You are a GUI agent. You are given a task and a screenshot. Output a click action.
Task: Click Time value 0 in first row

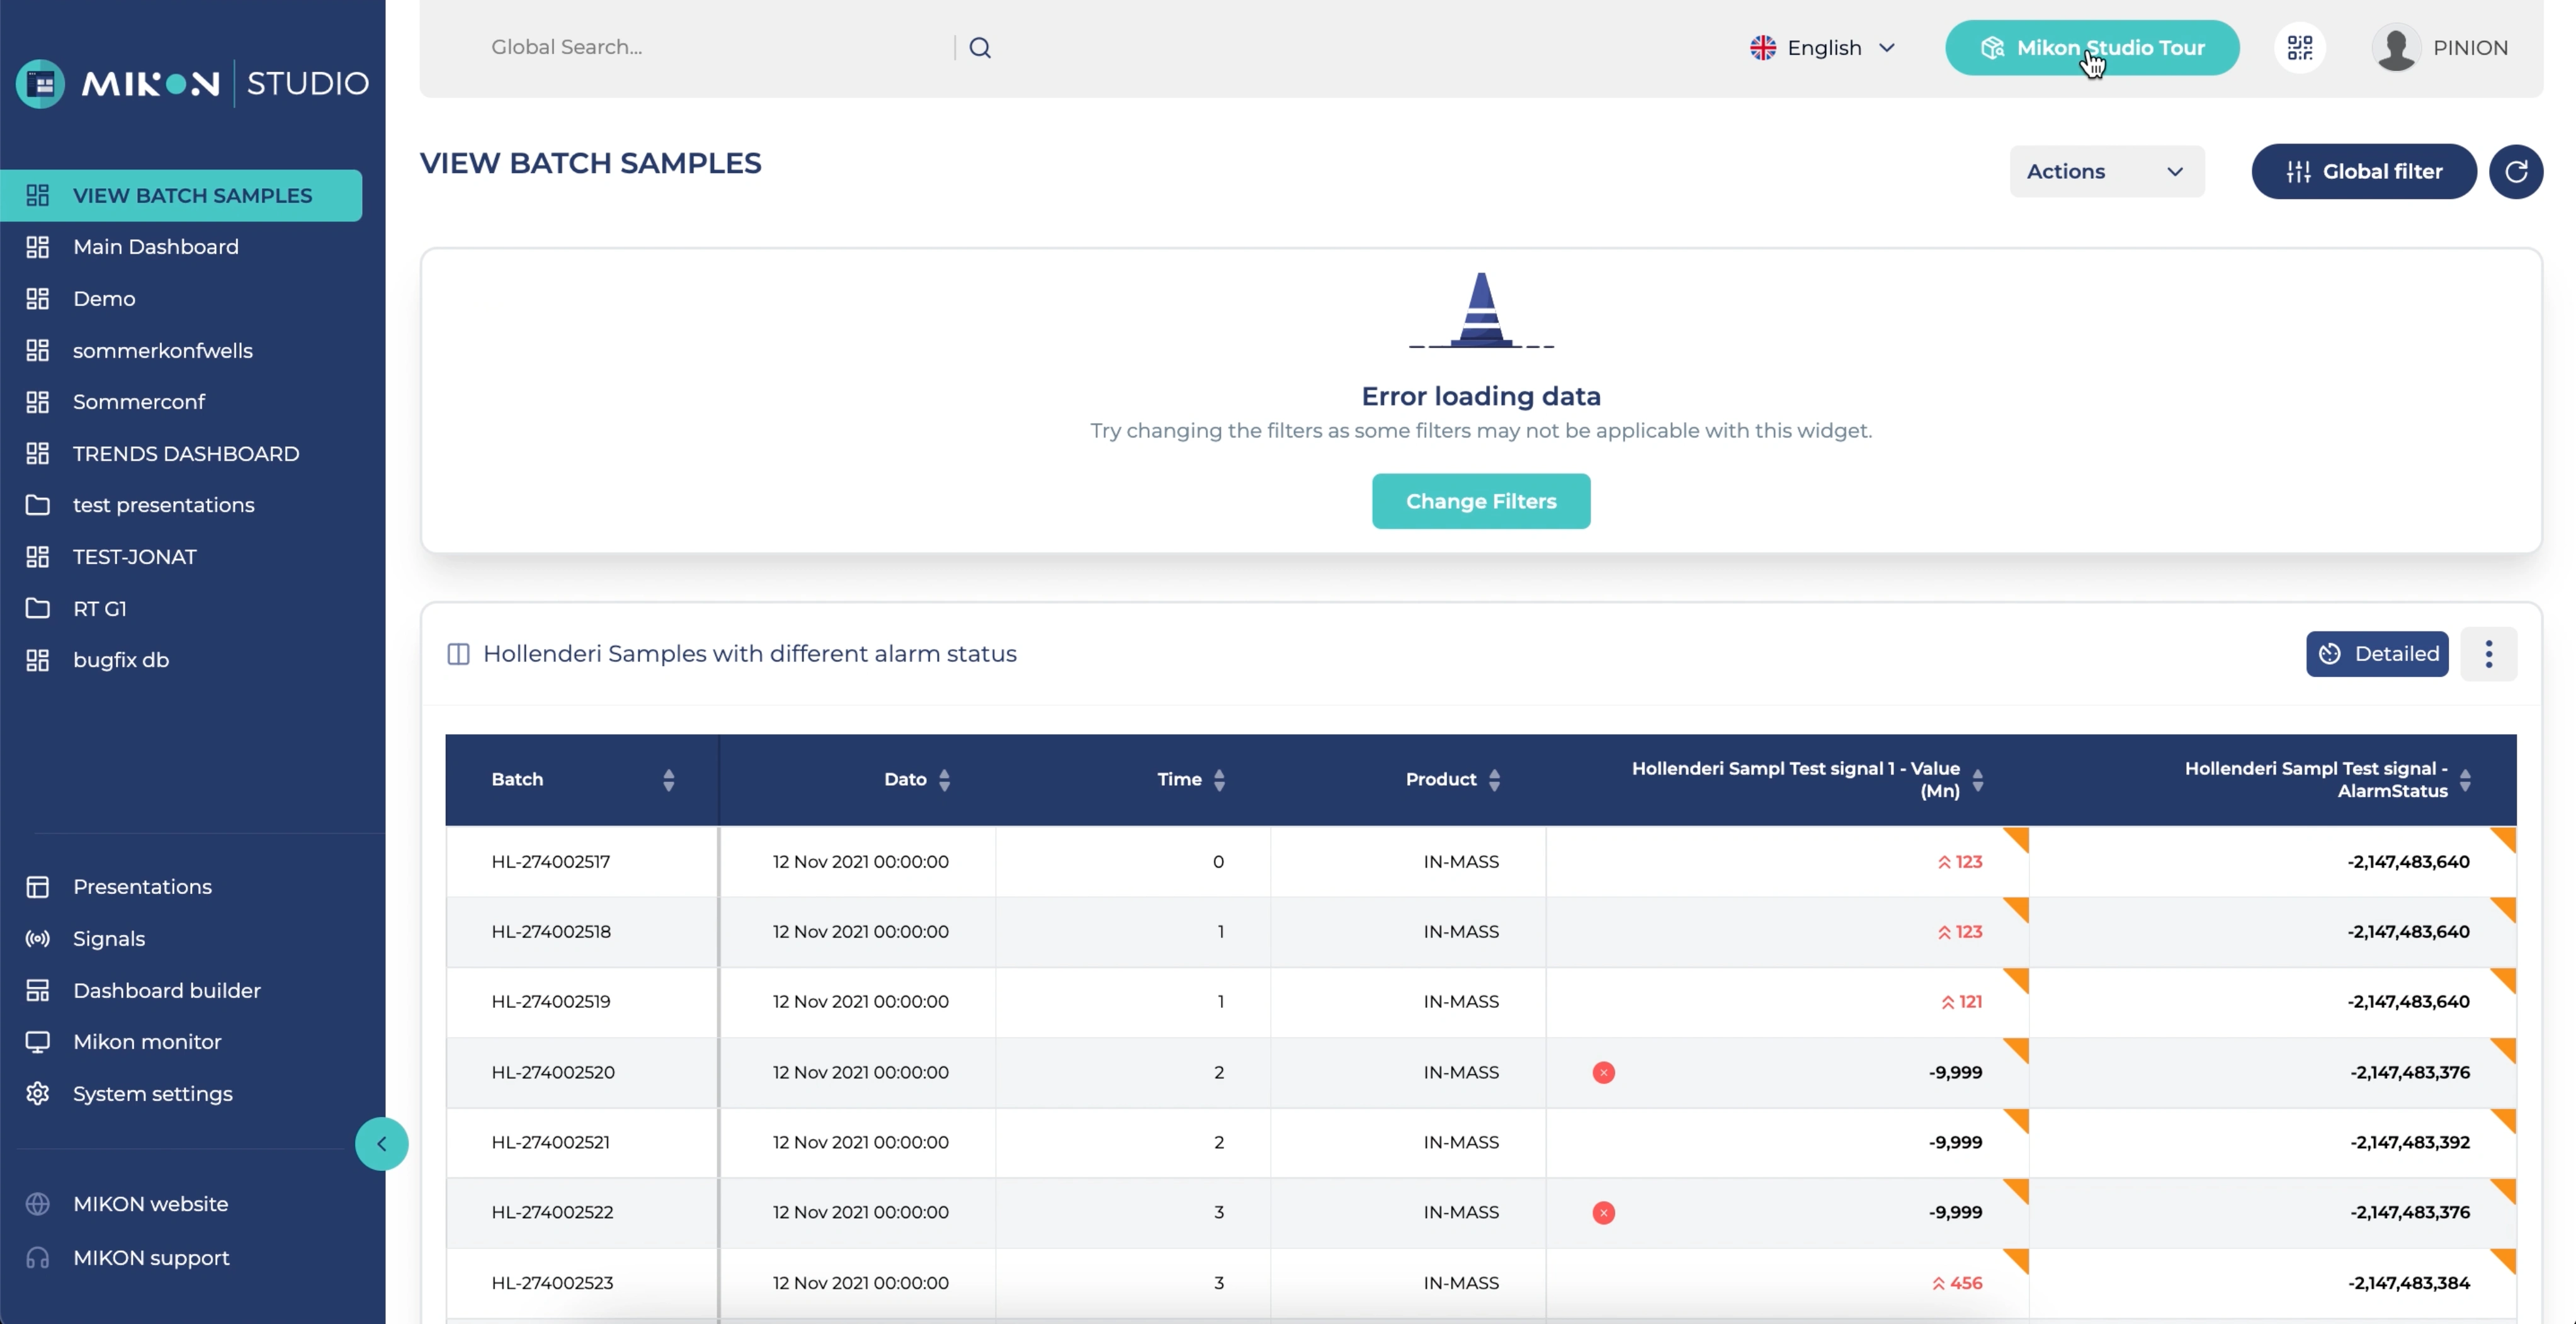(x=1218, y=862)
